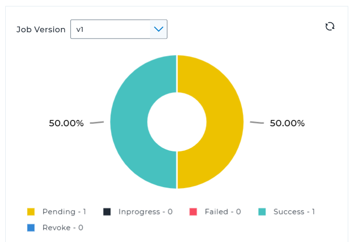Click the 'Success - 1' legend label

pyautogui.click(x=294, y=212)
